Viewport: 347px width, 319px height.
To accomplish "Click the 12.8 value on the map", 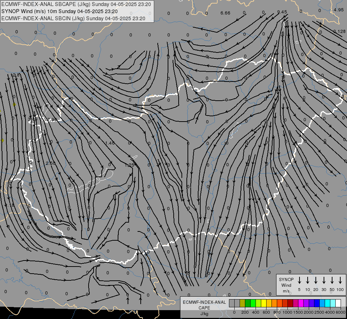I will (x=15, y=75).
